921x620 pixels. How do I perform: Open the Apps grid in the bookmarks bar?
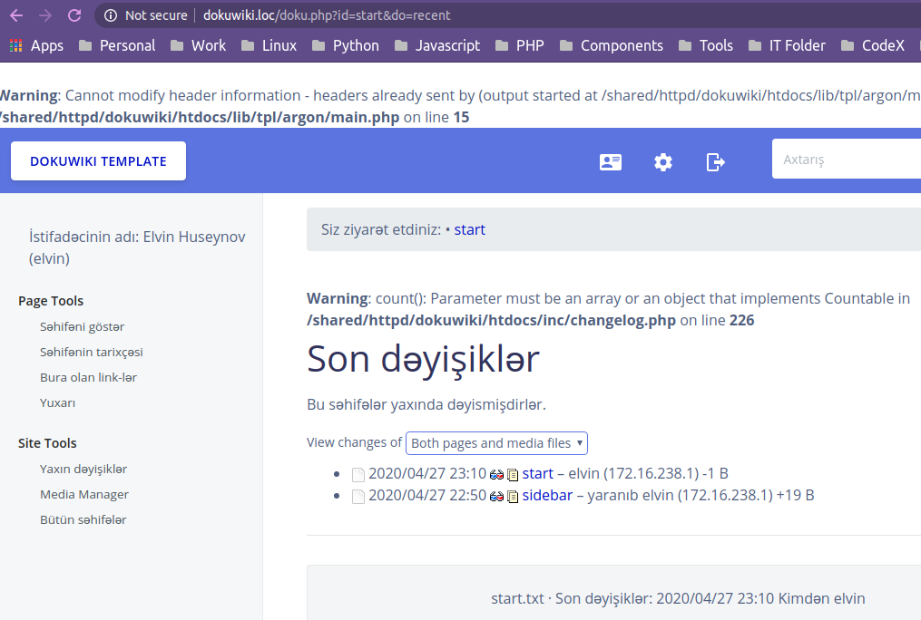(36, 45)
